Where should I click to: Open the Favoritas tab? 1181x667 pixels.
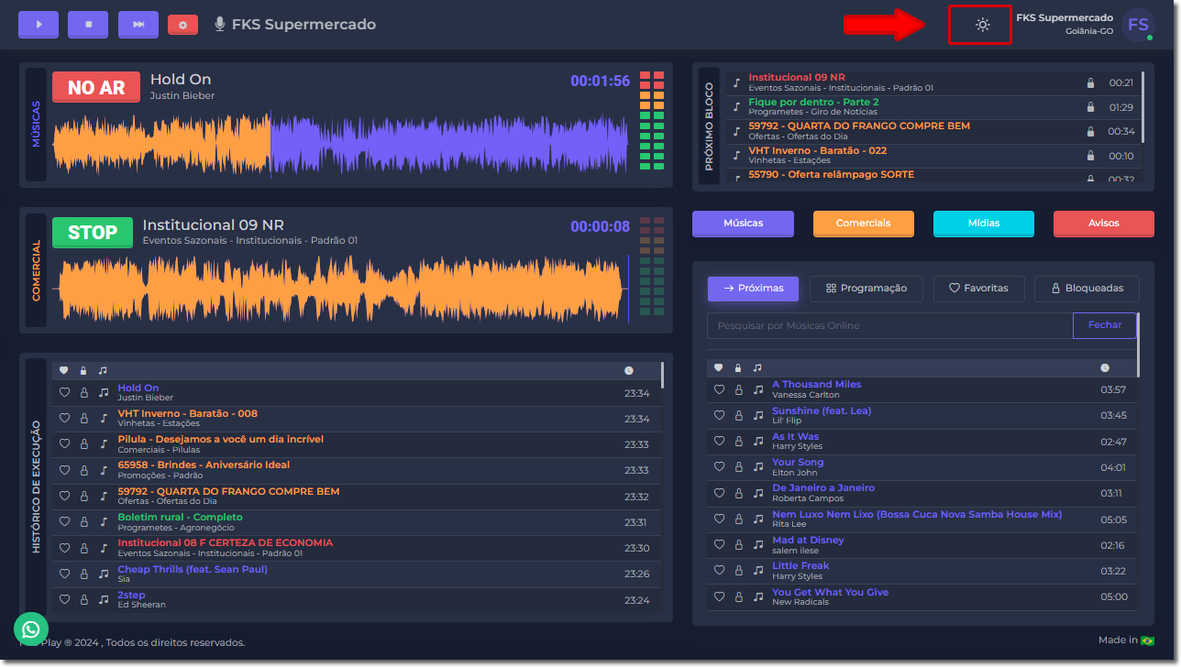coord(978,289)
